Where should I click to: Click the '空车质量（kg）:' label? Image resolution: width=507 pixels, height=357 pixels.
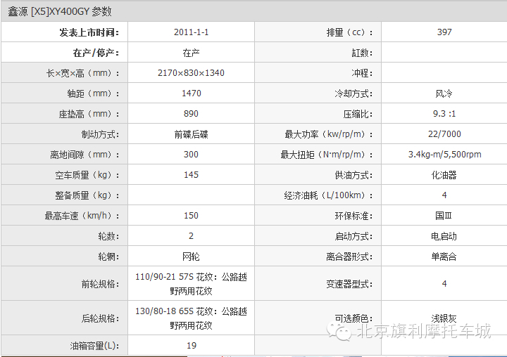[x=87, y=174]
